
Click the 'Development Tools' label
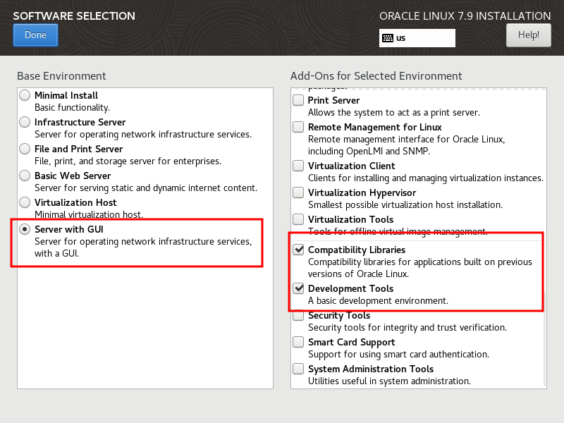(350, 289)
